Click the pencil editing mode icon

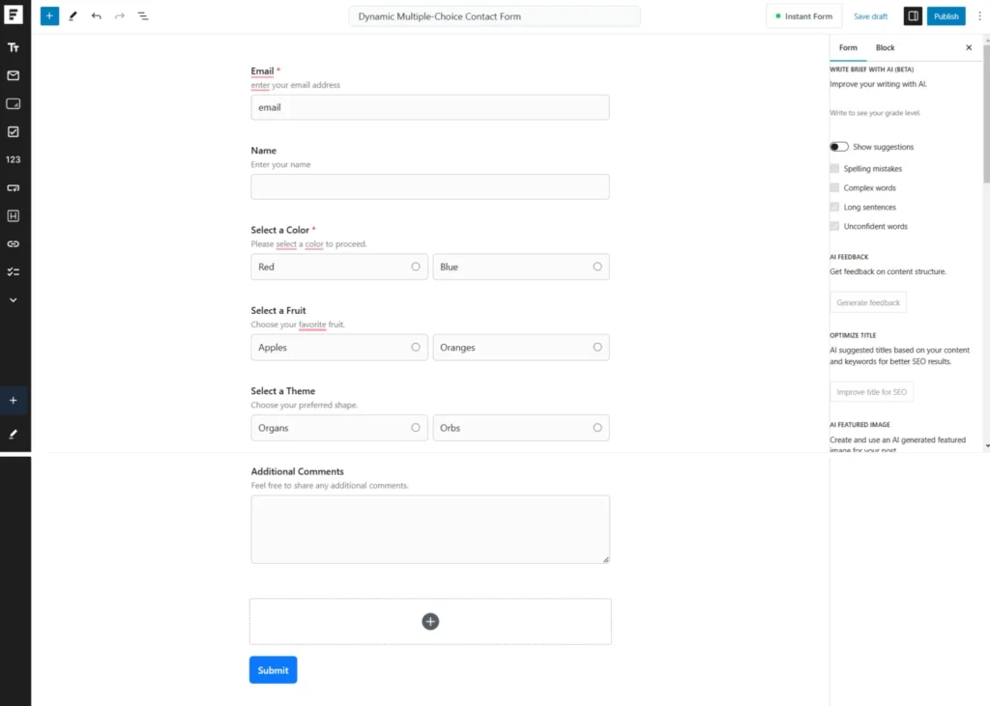click(71, 15)
